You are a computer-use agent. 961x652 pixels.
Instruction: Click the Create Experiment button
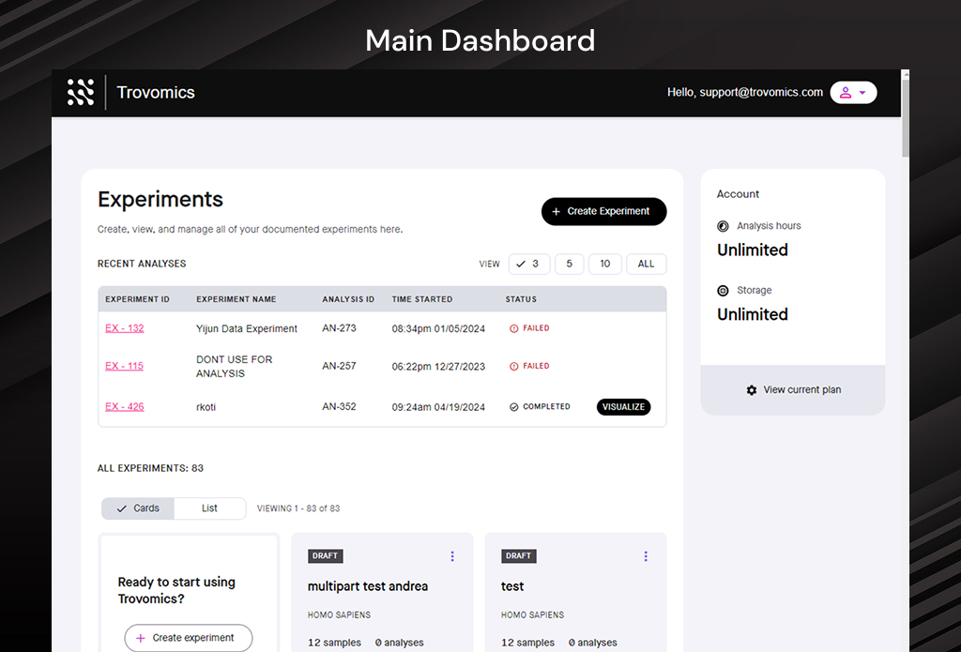click(603, 211)
